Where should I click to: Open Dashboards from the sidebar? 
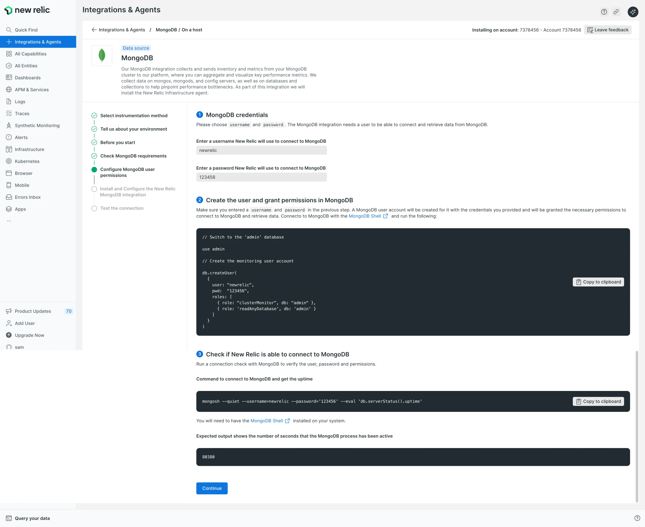(x=38, y=78)
